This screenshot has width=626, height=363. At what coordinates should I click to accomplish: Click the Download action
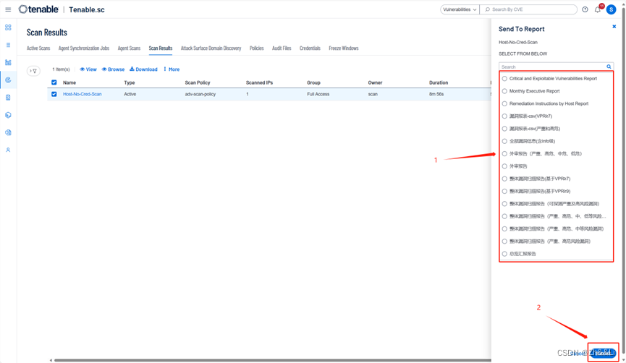(143, 69)
